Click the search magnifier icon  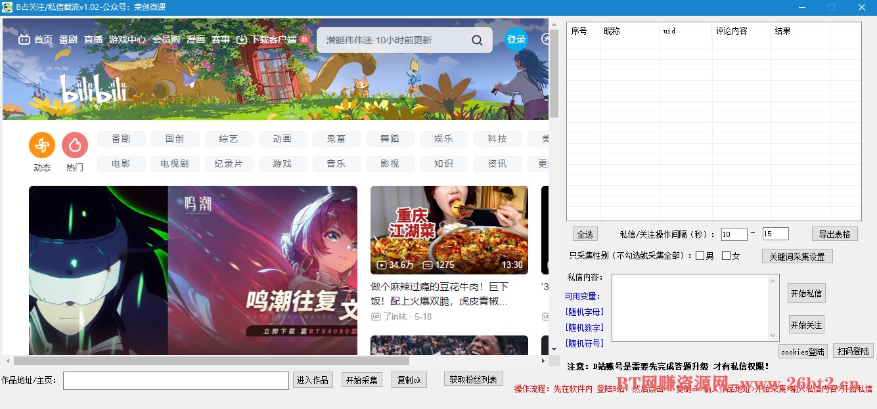(477, 39)
